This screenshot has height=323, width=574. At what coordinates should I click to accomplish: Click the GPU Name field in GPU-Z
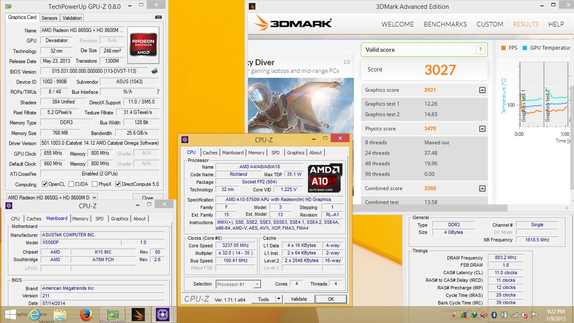point(83,30)
